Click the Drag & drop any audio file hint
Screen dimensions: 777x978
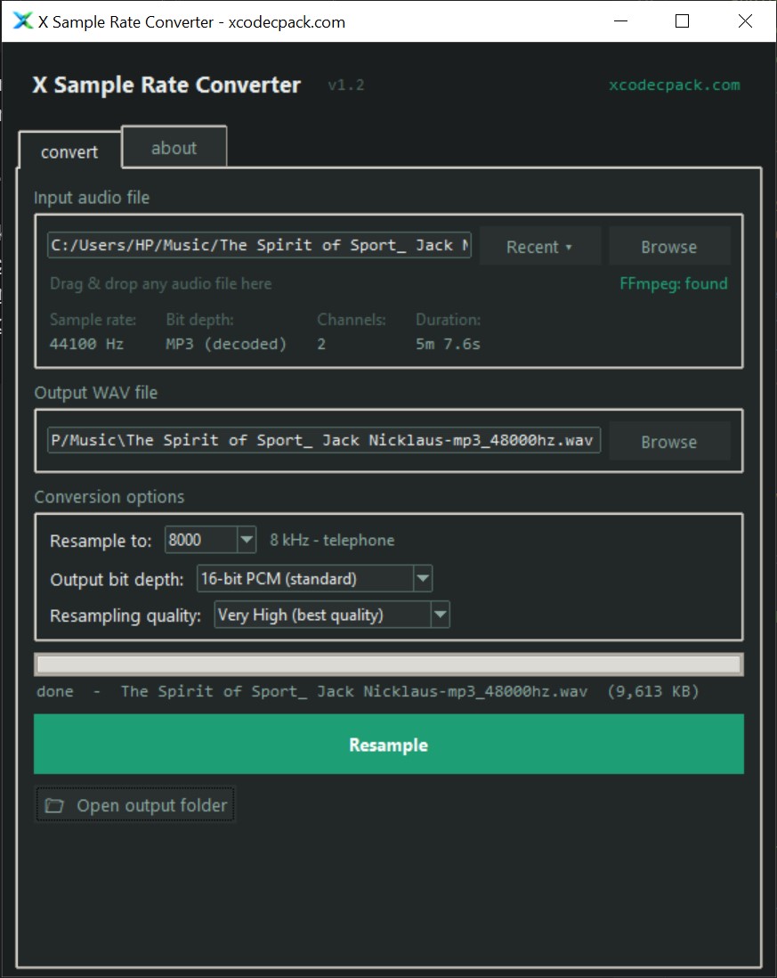[x=161, y=284]
